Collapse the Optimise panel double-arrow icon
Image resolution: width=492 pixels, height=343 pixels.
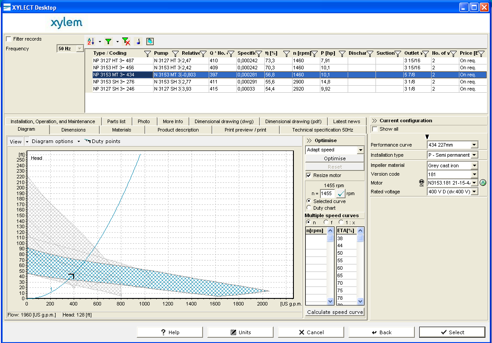[309, 140]
